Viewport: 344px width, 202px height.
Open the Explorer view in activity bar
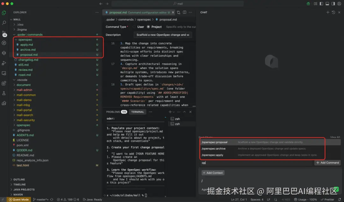[x=4, y=13]
